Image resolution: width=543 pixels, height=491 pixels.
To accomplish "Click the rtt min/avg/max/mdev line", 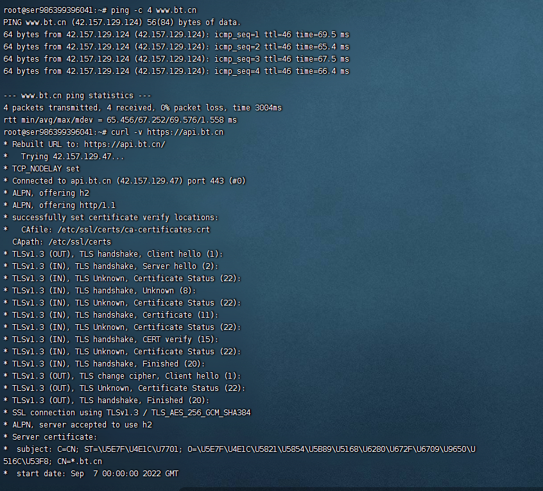I will coord(120,120).
